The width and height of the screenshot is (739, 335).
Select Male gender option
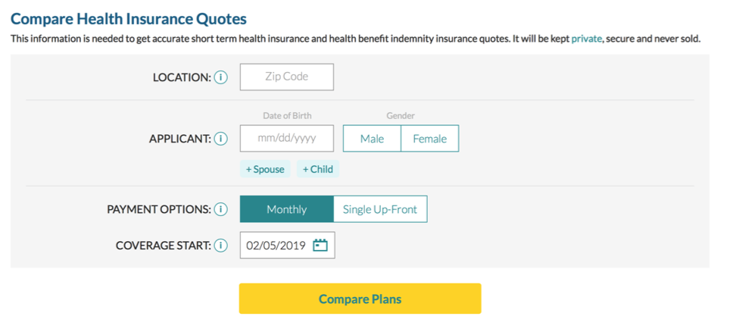[372, 139]
